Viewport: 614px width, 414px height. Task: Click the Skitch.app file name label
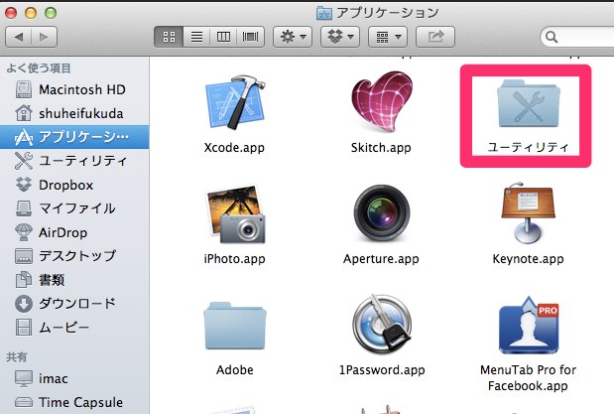381,148
